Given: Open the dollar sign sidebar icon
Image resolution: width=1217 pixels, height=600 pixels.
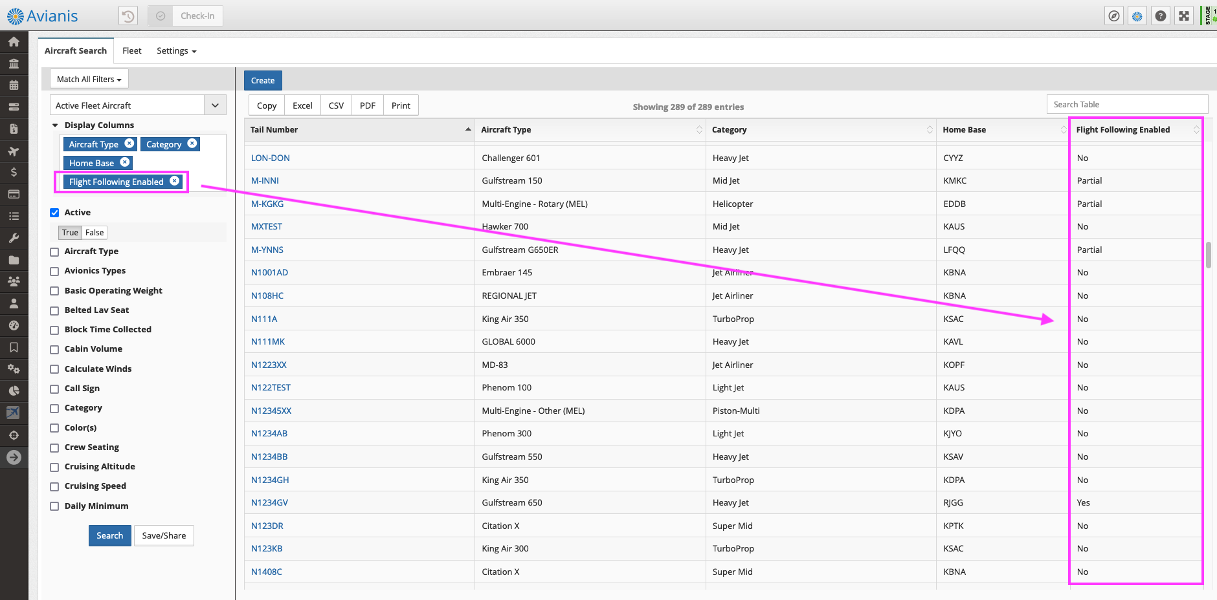Looking at the screenshot, I should (x=14, y=172).
